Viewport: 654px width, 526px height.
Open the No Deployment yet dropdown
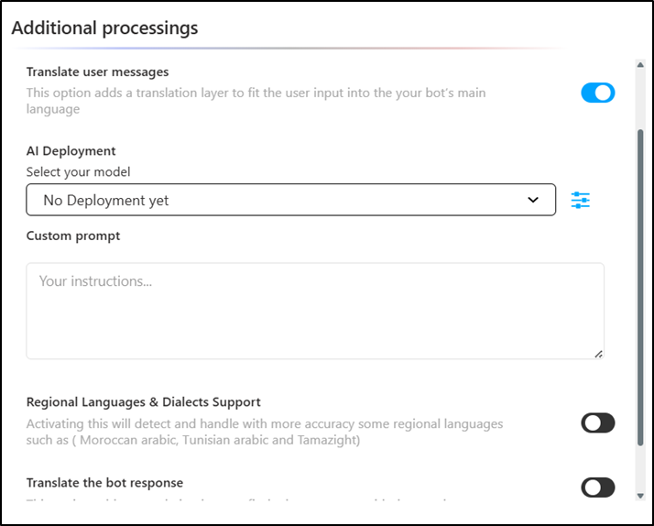(290, 200)
